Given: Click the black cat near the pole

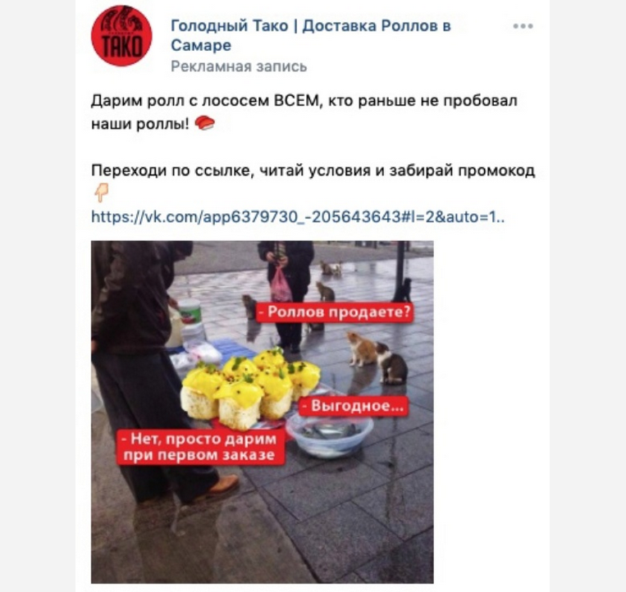Looking at the screenshot, I should click(402, 290).
